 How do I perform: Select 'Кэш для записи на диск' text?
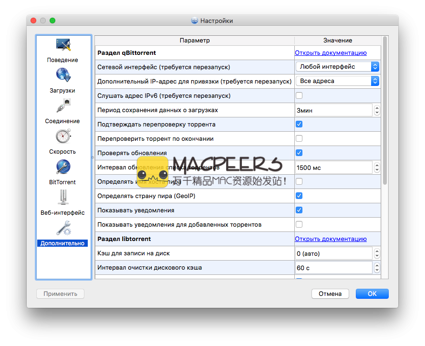pos(134,253)
